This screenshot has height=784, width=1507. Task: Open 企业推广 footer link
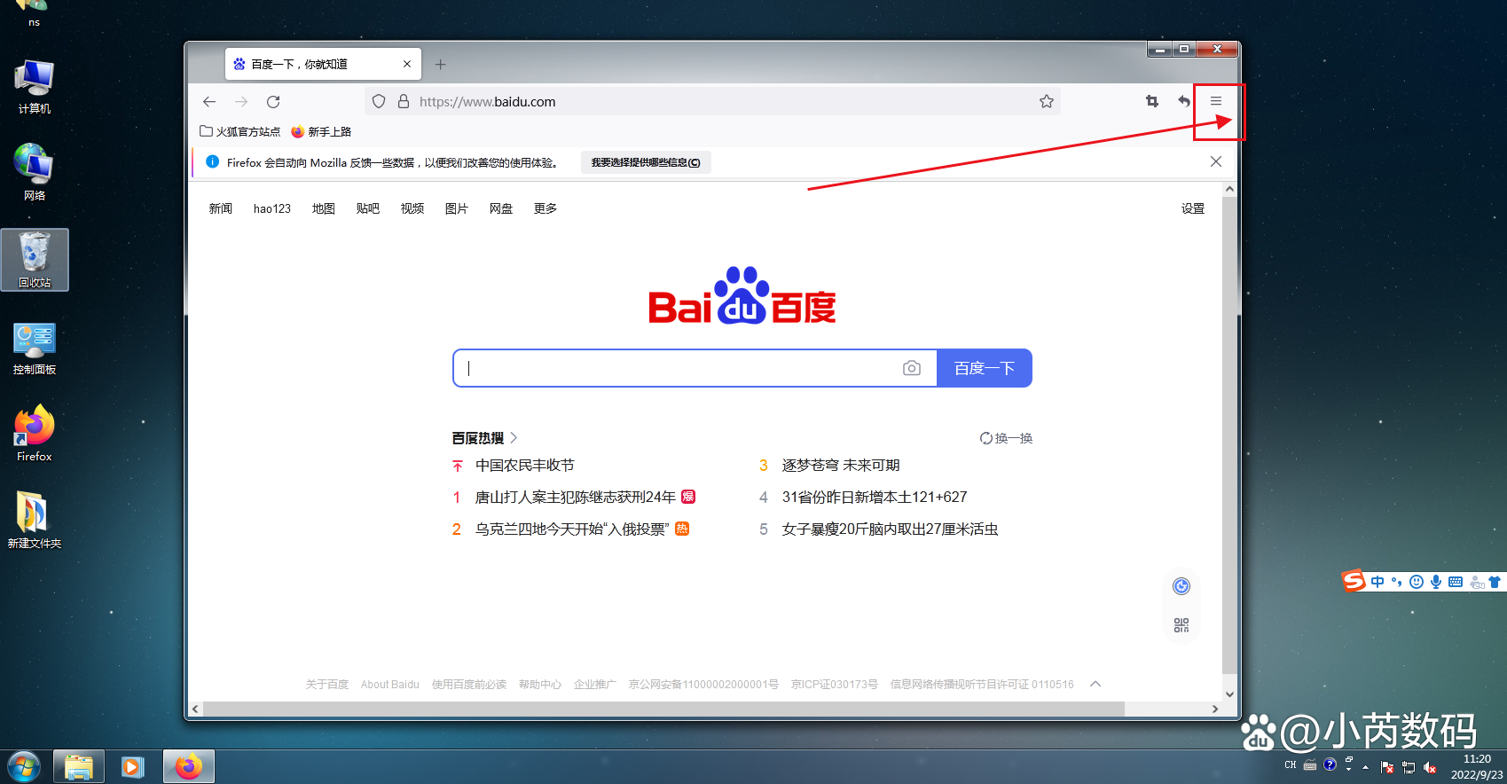point(595,685)
